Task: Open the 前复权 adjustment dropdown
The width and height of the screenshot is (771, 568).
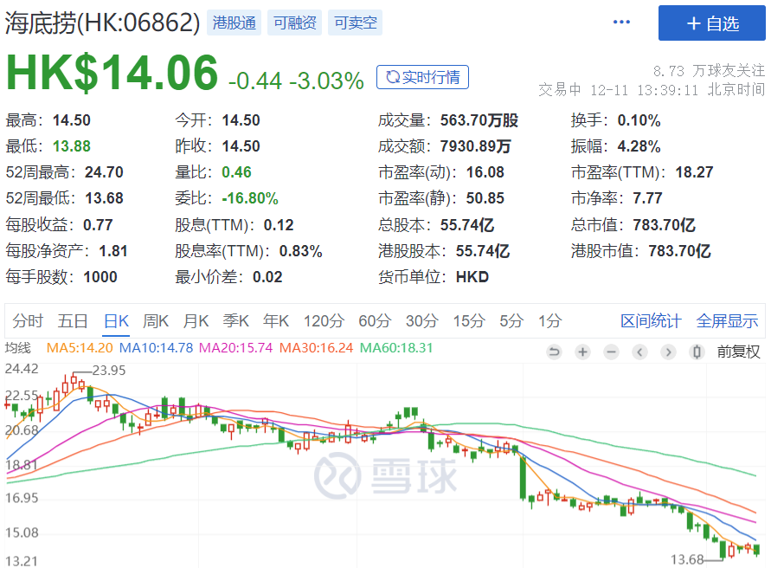Action: (x=738, y=352)
